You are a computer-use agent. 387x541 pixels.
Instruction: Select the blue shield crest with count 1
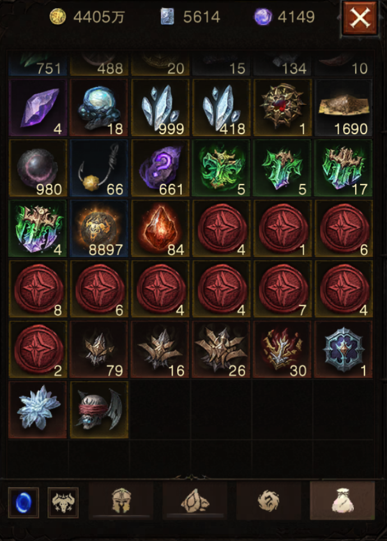click(x=344, y=349)
